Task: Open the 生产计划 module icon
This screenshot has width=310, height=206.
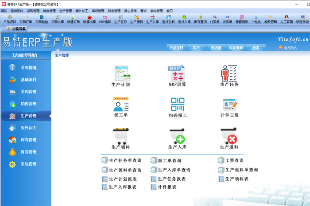Action: click(120, 73)
